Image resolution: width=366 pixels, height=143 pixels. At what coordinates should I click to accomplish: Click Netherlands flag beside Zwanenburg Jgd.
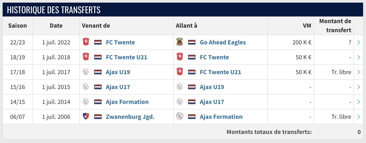pyautogui.click(x=98, y=117)
